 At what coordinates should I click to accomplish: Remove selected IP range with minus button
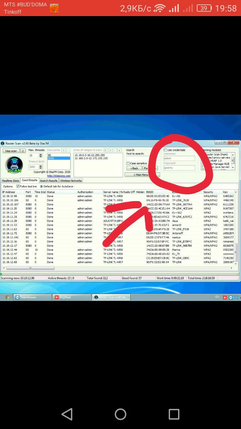coord(115,150)
